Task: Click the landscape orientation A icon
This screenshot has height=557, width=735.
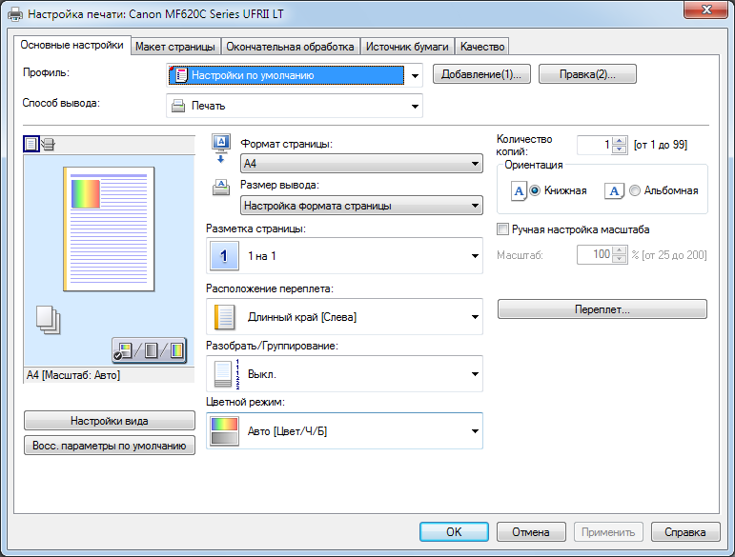Action: click(x=614, y=191)
